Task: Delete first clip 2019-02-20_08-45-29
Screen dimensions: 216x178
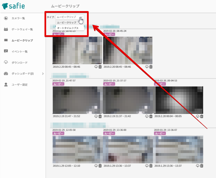Action: [x=100, y=67]
